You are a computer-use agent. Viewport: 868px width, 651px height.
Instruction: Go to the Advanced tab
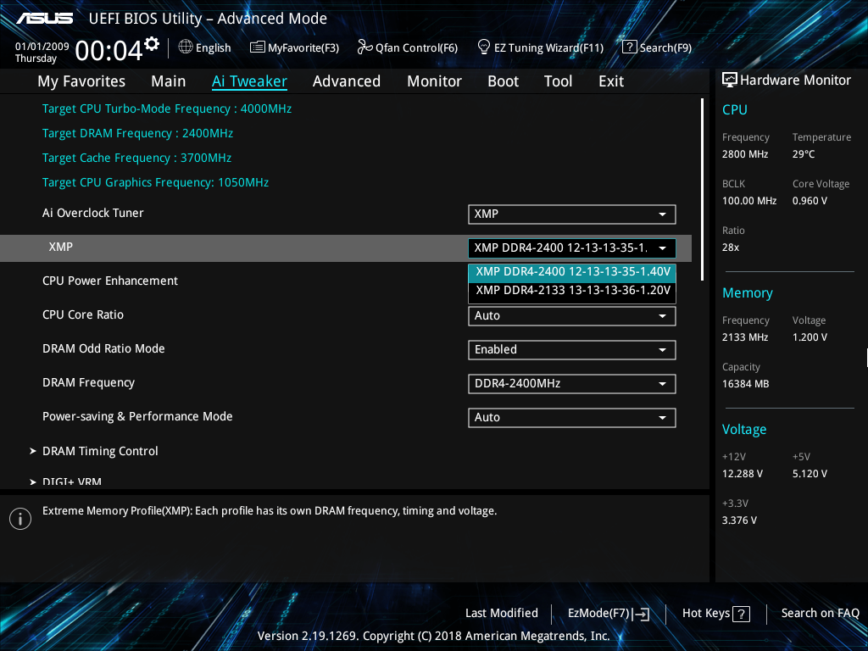(347, 81)
